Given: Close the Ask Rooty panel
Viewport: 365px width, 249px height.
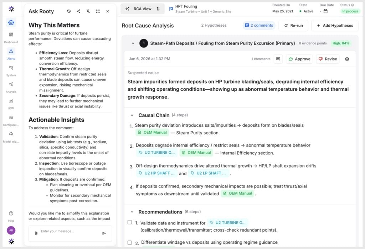Looking at the screenshot, I should pyautogui.click(x=108, y=11).
